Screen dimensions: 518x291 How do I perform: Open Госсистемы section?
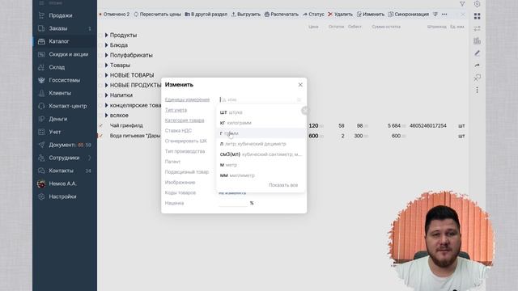65,80
